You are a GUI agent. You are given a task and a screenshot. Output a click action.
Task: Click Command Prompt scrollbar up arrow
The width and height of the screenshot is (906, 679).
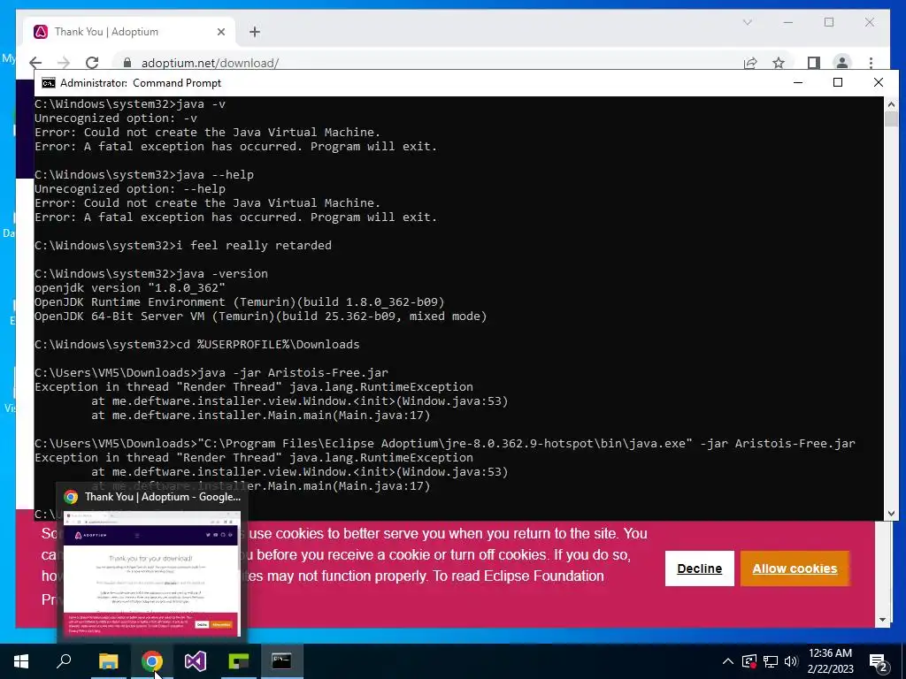(890, 104)
